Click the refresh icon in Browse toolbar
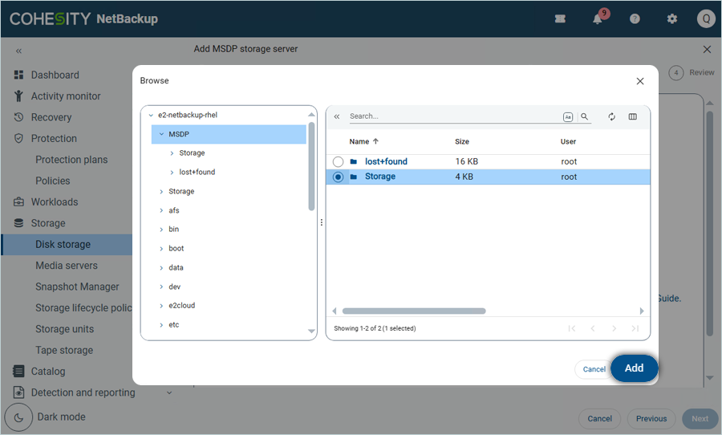This screenshot has width=722, height=435. click(x=611, y=116)
